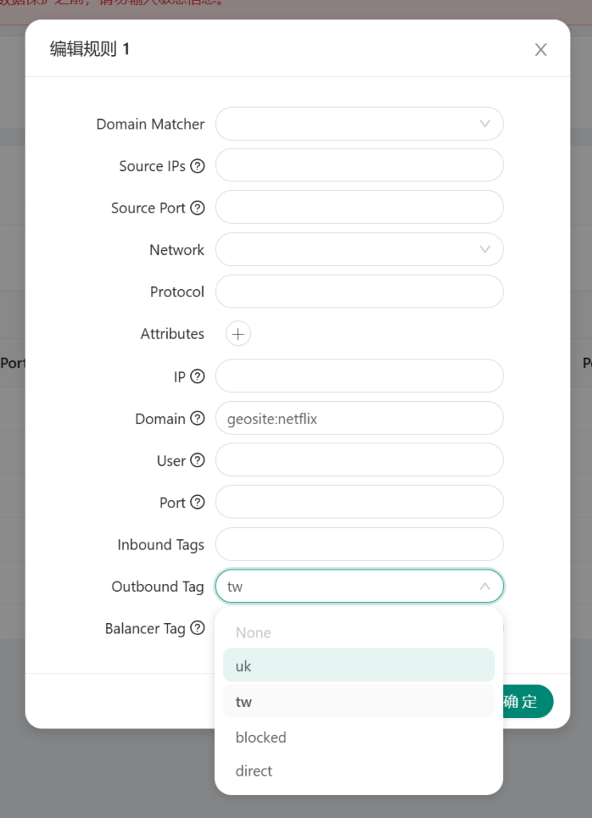
Task: Focus the Domain field containing geosite:netflix
Action: pyautogui.click(x=360, y=418)
